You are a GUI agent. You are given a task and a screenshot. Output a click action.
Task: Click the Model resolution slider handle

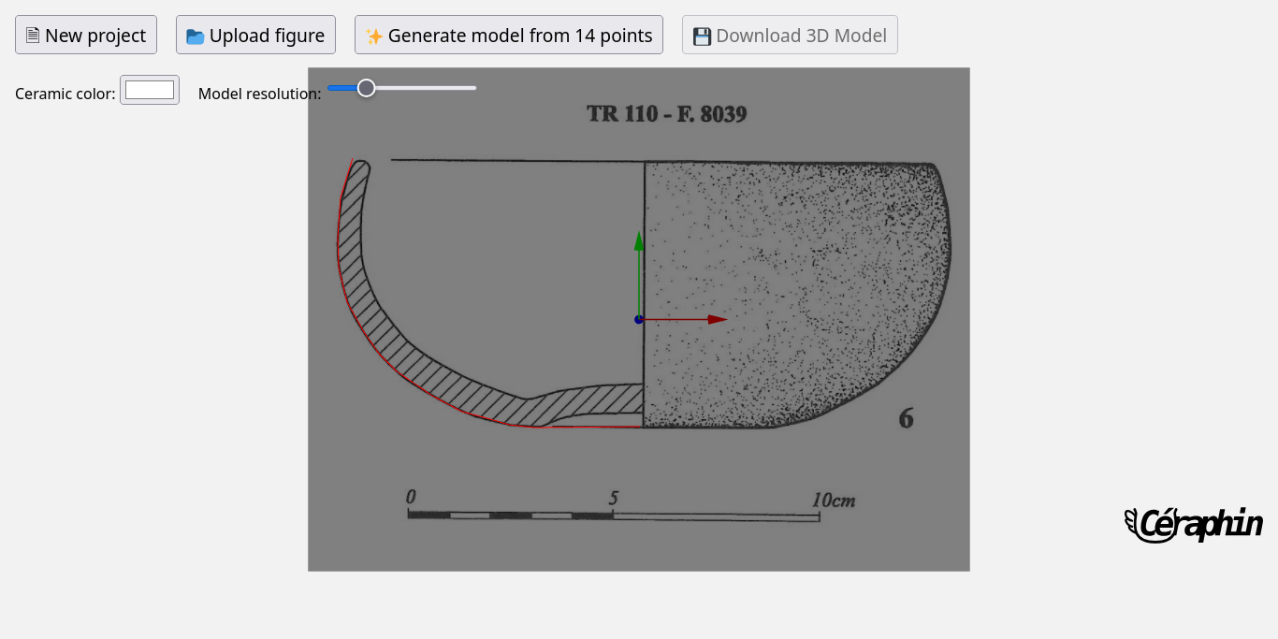coord(367,88)
